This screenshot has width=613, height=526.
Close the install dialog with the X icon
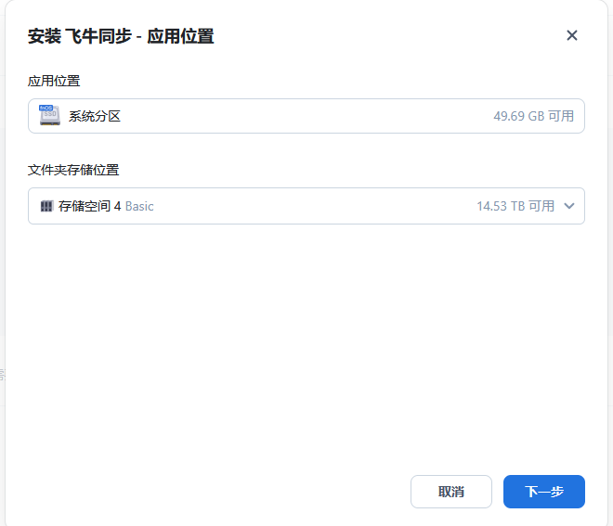coord(571,35)
